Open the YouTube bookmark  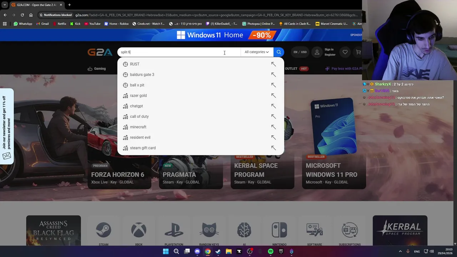[x=92, y=24]
